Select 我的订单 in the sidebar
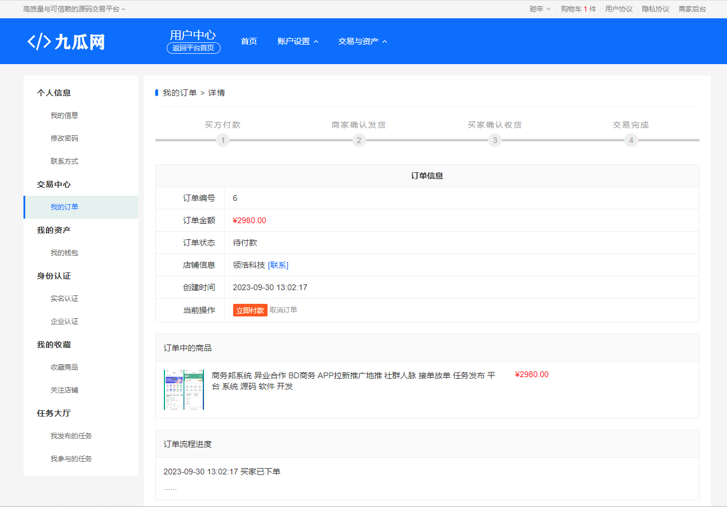 64,207
